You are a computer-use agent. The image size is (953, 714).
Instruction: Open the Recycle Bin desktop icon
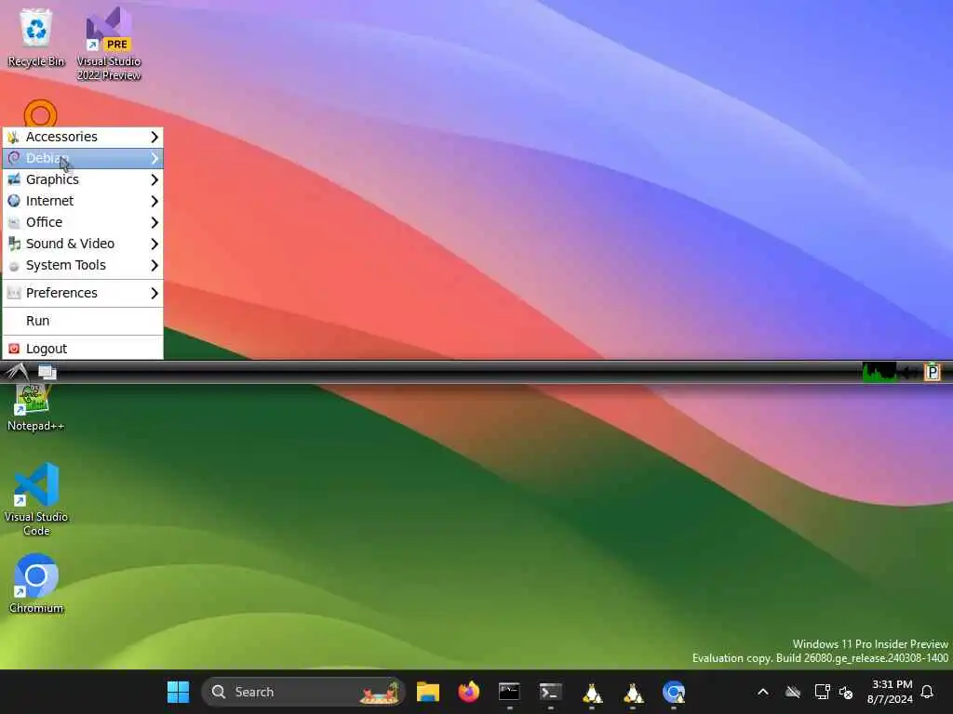36,37
